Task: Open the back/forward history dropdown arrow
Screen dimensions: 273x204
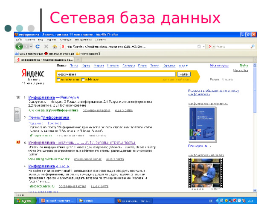Action: point(31,46)
